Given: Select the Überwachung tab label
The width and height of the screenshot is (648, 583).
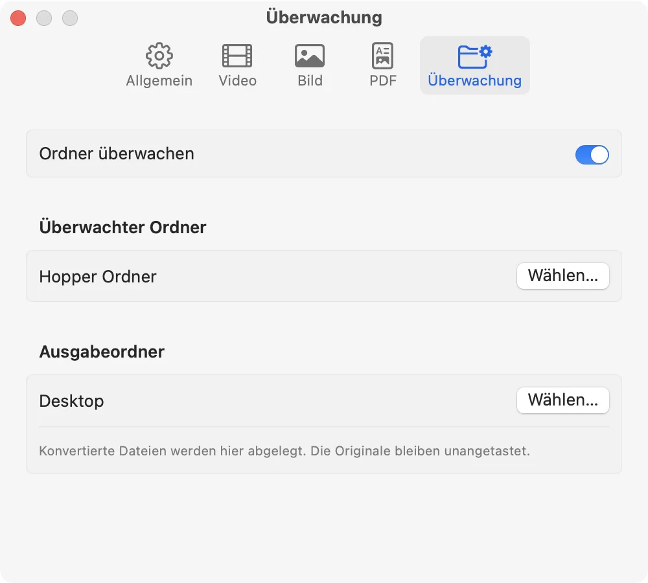Looking at the screenshot, I should [x=474, y=81].
